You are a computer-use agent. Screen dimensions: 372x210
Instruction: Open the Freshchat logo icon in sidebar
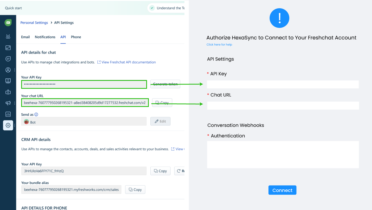click(x=8, y=23)
